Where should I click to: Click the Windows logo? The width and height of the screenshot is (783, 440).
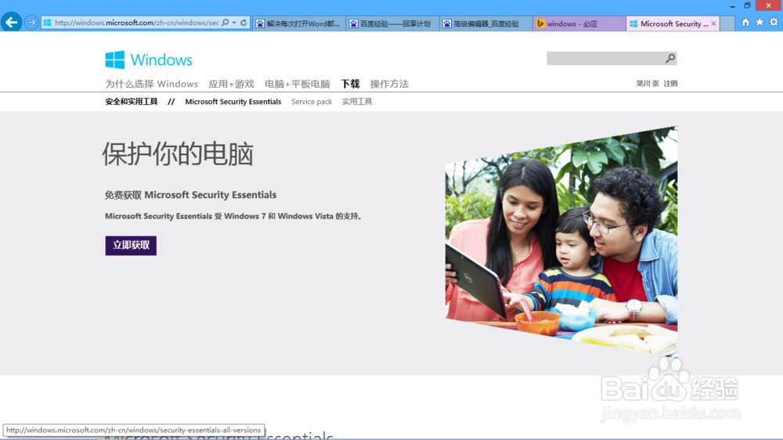coord(148,60)
